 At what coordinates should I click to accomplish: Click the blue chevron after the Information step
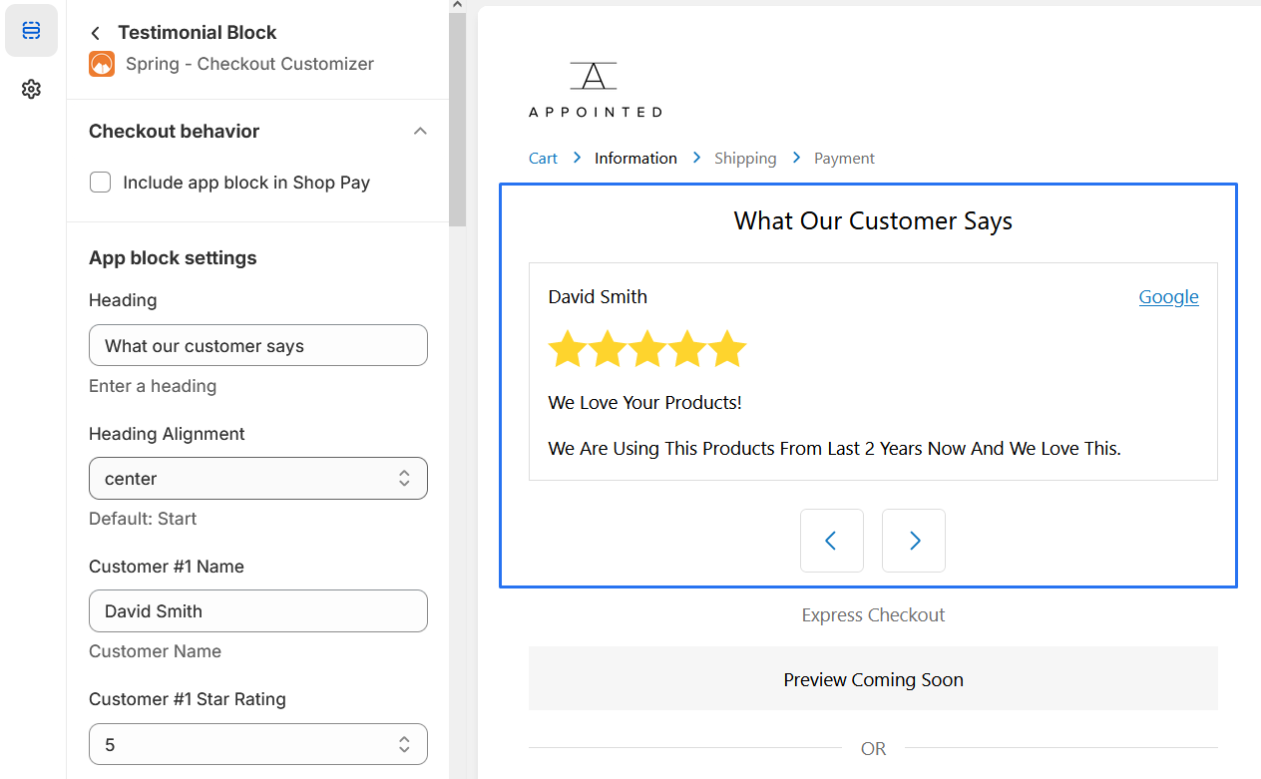(695, 157)
